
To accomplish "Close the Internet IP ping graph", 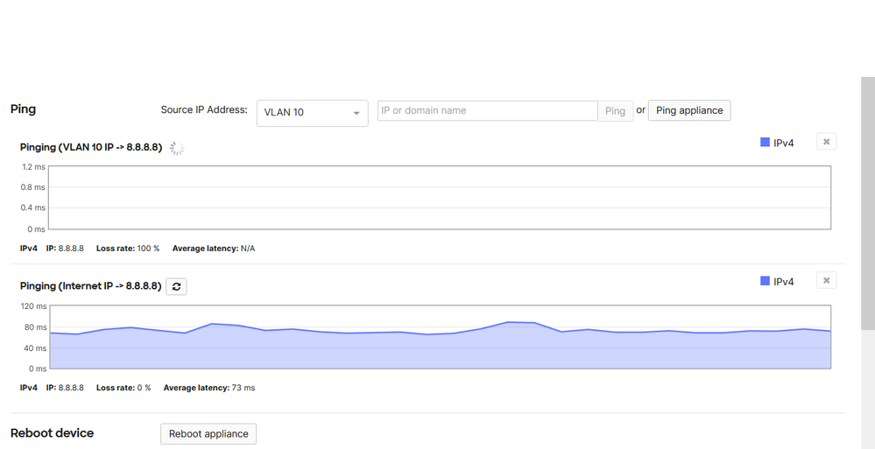I will pos(827,280).
